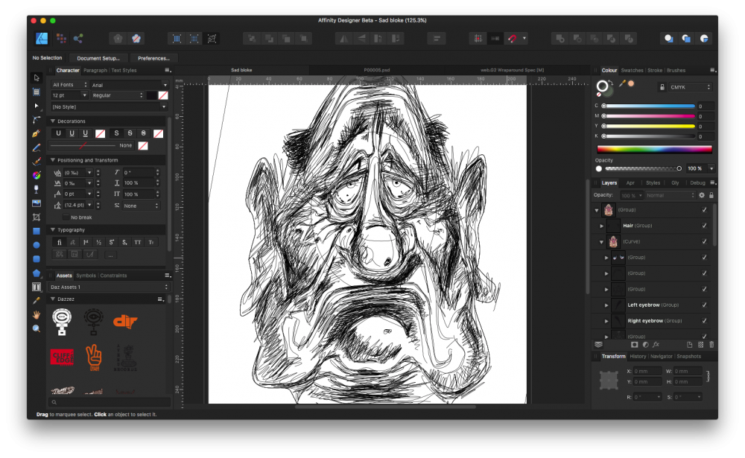
Task: Open layer effects with the fx icon
Action: point(656,344)
